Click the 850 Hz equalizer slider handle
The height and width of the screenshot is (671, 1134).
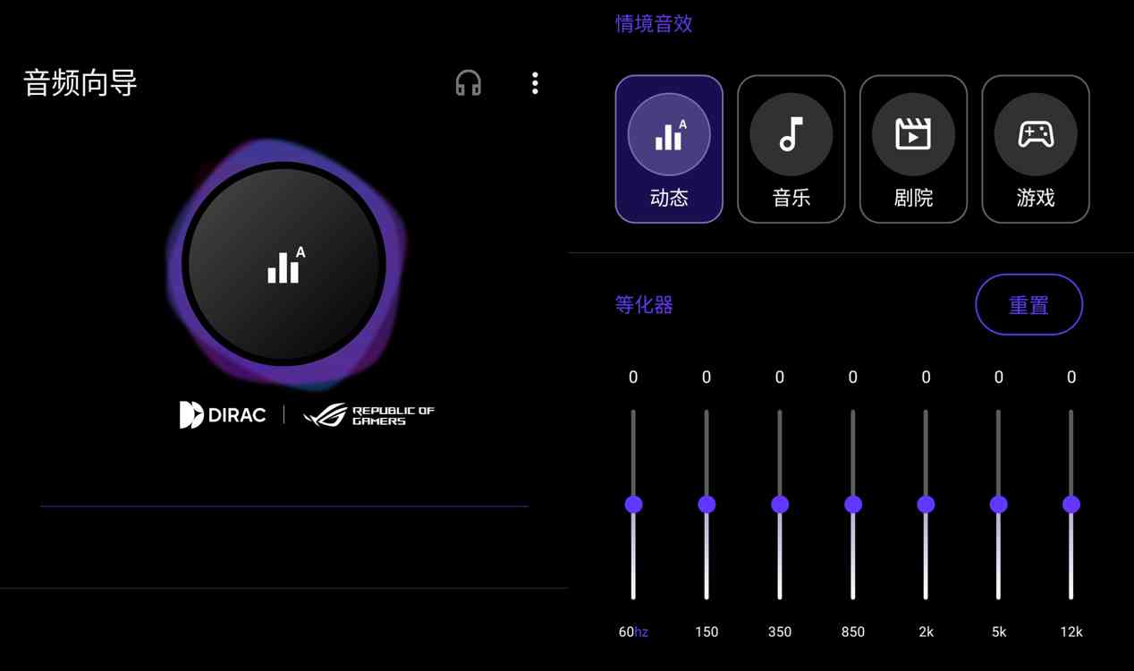pos(853,505)
